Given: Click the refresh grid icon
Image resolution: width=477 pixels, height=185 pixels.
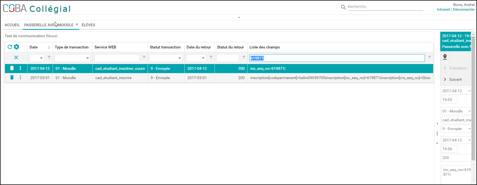Looking at the screenshot, I should [10, 47].
